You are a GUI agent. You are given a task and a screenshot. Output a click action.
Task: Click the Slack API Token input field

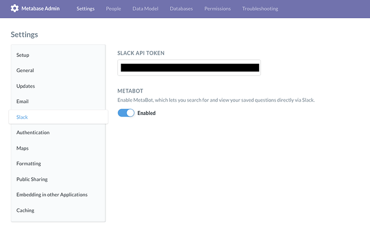pyautogui.click(x=189, y=67)
